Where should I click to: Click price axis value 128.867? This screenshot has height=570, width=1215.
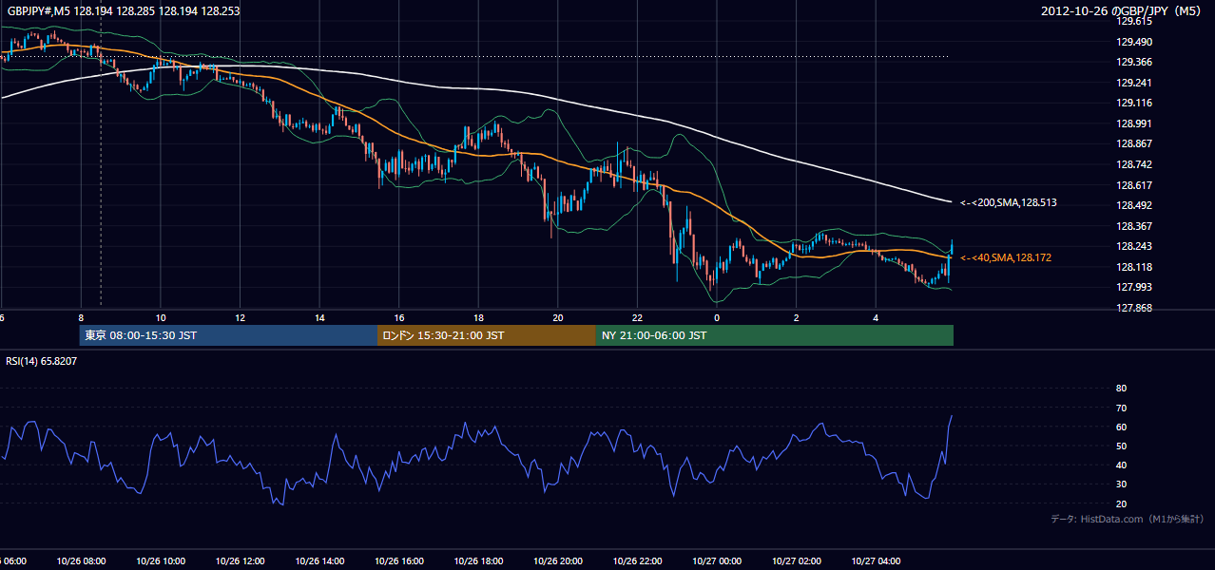[x=1134, y=144]
